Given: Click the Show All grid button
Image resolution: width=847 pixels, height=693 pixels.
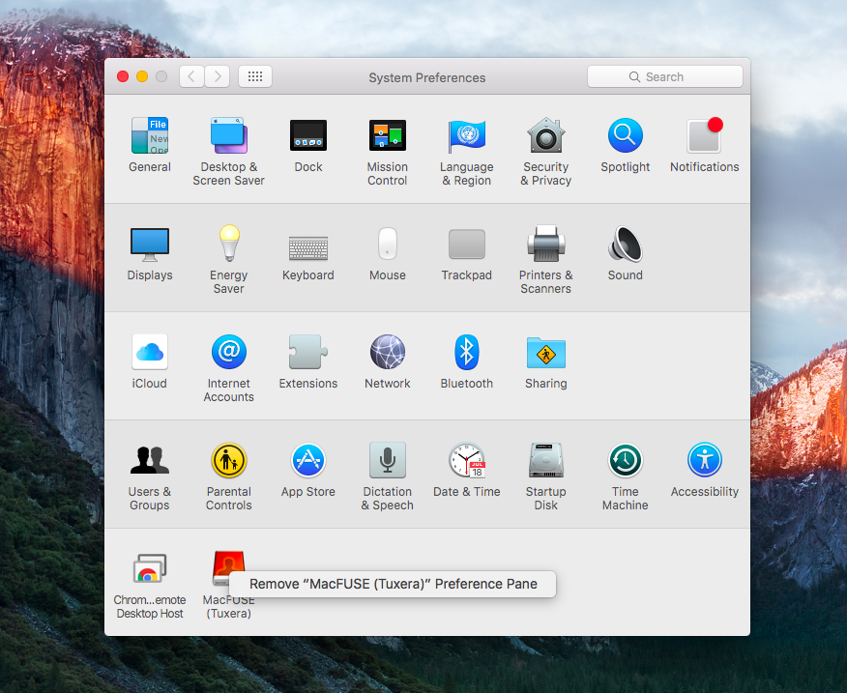Looking at the screenshot, I should click(x=255, y=77).
